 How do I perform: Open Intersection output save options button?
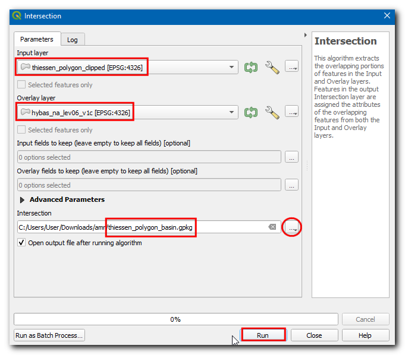point(291,227)
